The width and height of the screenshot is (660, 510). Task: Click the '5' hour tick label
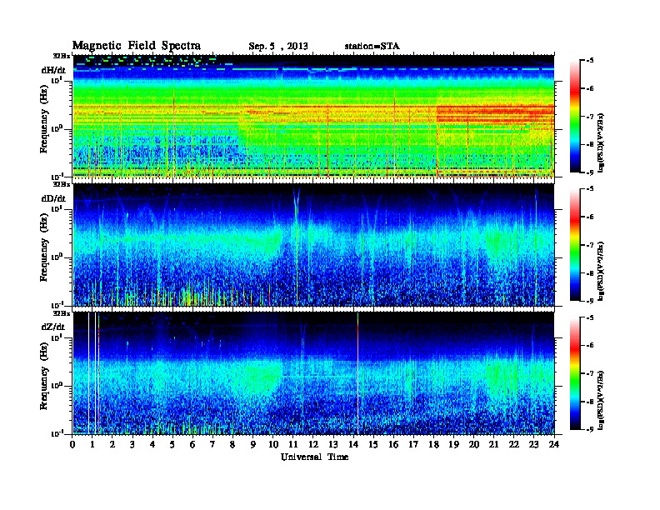(x=172, y=444)
